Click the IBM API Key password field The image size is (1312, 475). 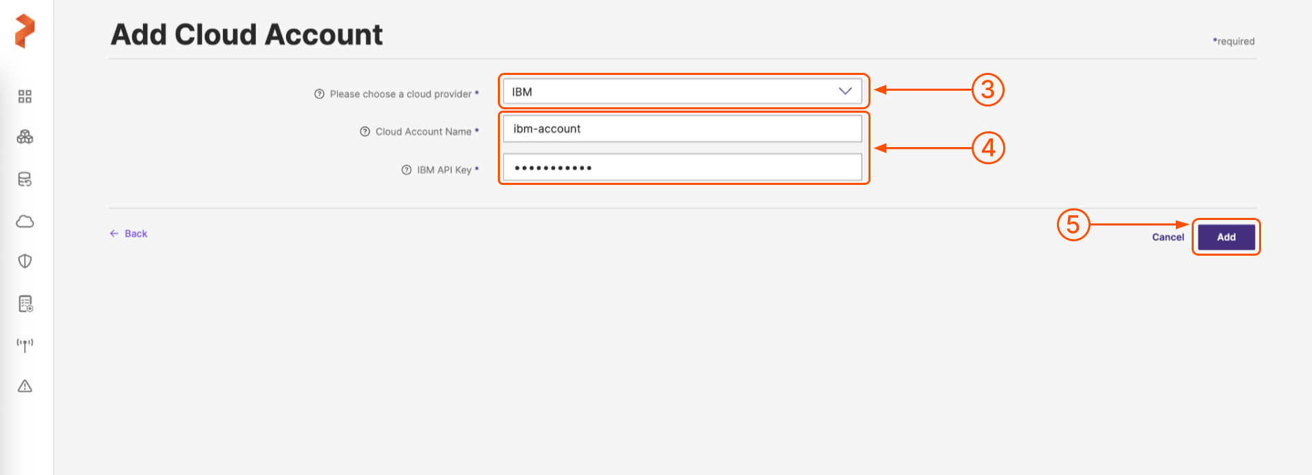pos(682,168)
